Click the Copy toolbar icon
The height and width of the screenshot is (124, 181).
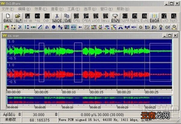[67, 18]
